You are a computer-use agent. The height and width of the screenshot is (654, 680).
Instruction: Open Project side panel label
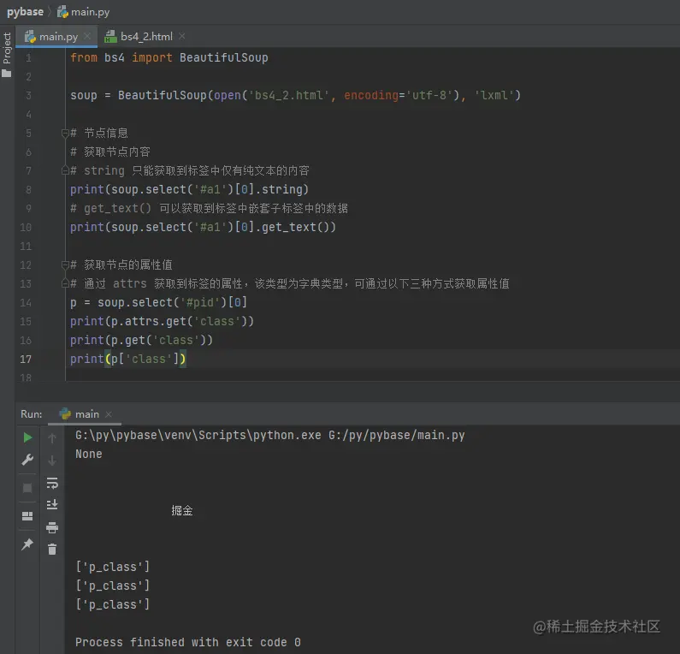click(x=7, y=48)
